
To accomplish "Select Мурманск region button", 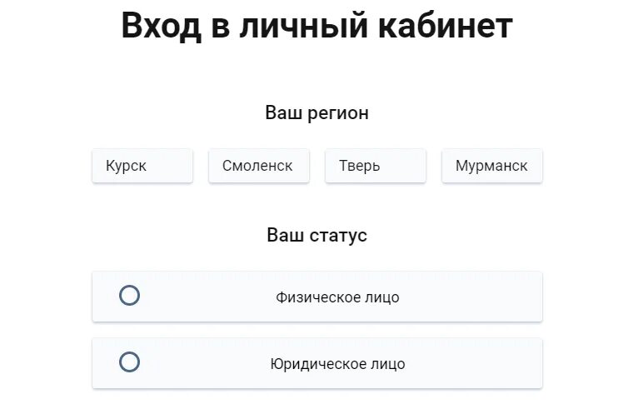I will [492, 166].
